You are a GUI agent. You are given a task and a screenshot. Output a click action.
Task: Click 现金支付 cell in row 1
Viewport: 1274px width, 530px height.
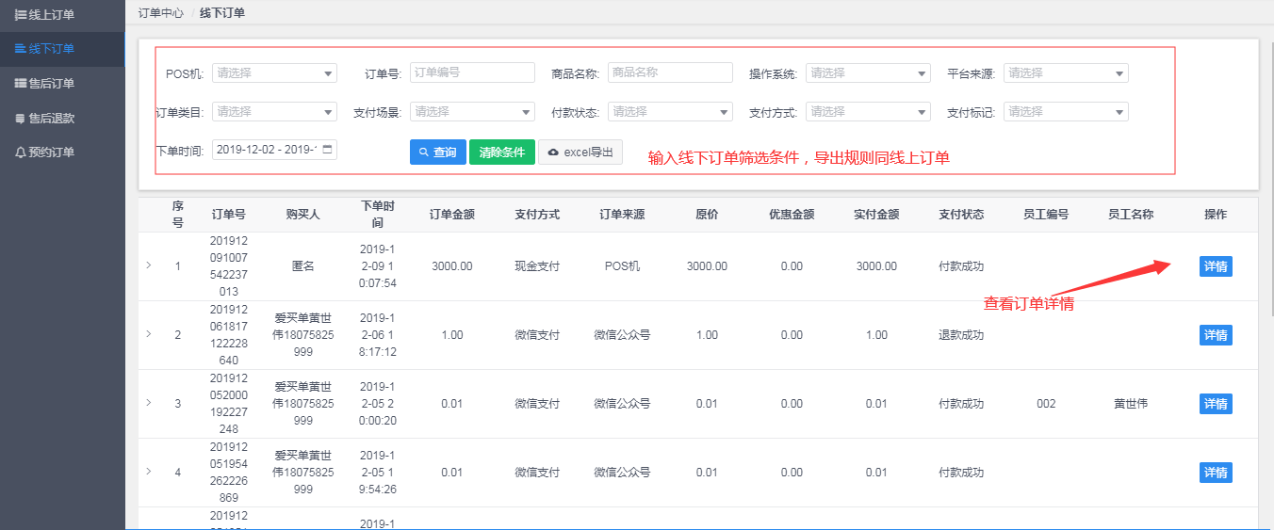point(537,266)
